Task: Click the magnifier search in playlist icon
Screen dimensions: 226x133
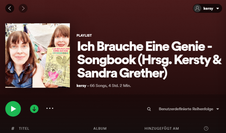Action: pos(149,109)
